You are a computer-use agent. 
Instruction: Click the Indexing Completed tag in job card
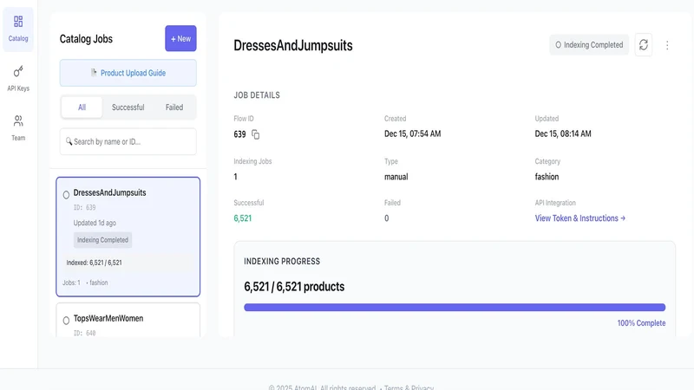[102, 240]
